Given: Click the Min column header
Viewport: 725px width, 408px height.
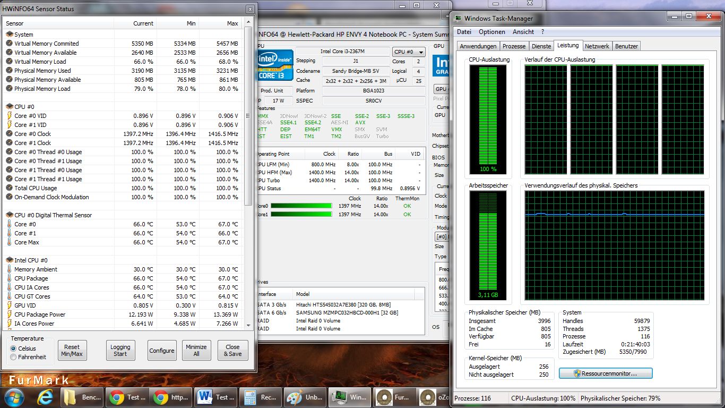Looking at the screenshot, I should coord(178,23).
